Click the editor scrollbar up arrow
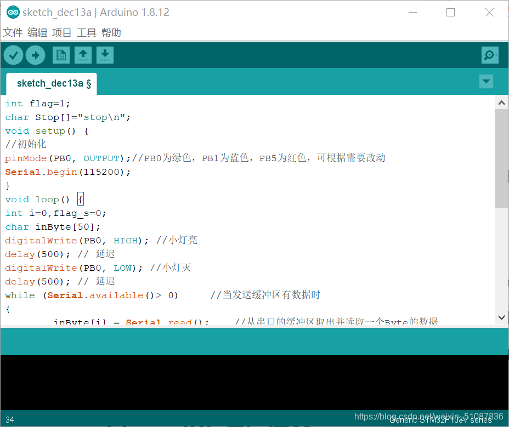The width and height of the screenshot is (509, 427). click(501, 103)
